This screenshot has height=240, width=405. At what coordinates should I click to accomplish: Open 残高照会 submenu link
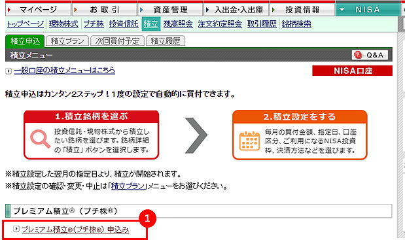178,24
